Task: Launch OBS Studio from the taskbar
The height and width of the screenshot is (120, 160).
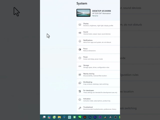Action: click(x=115, y=117)
